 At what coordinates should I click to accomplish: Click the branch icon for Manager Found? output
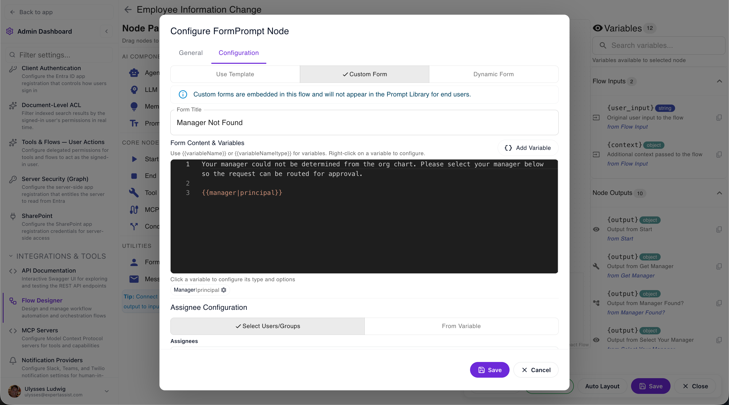tap(596, 303)
